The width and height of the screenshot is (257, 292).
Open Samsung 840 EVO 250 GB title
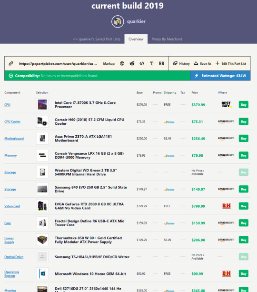pos(90,189)
